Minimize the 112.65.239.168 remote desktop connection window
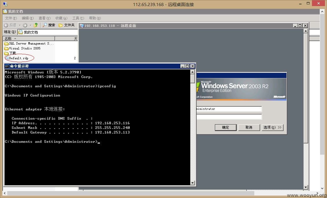Viewport: 327px width, 198px height. 300,3
